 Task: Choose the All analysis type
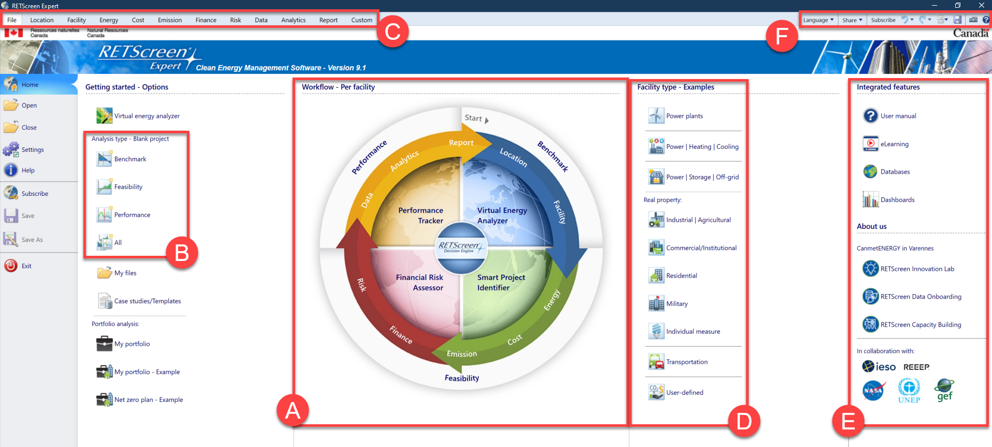(109, 242)
